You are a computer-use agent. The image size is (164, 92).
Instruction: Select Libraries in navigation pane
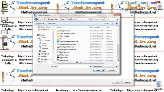point(42,38)
